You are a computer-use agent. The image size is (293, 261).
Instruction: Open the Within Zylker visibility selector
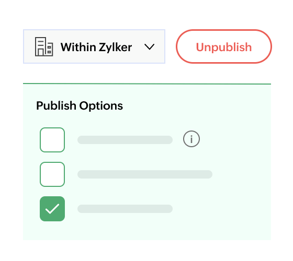click(x=94, y=46)
